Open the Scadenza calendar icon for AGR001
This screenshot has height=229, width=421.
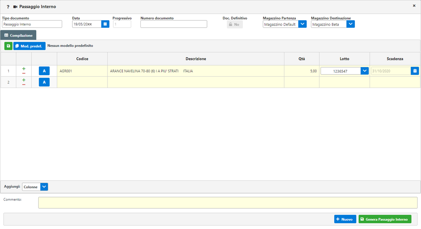point(415,71)
